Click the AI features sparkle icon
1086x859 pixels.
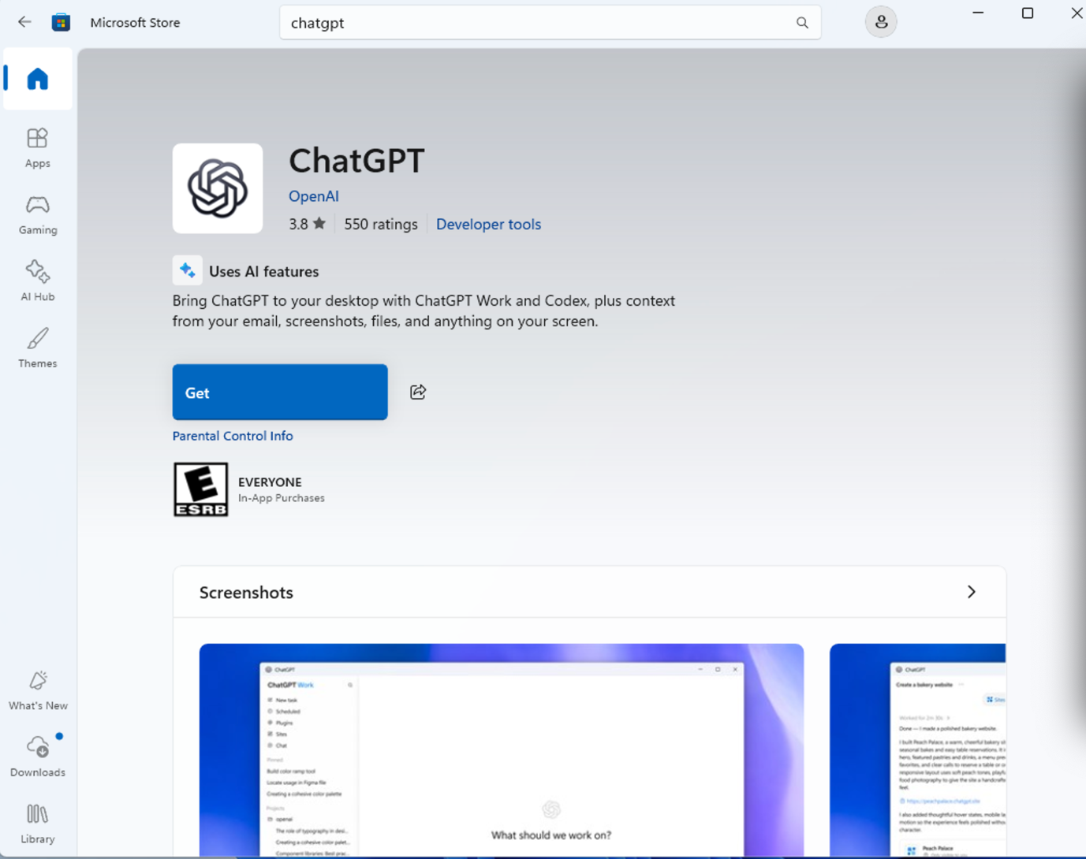click(188, 270)
